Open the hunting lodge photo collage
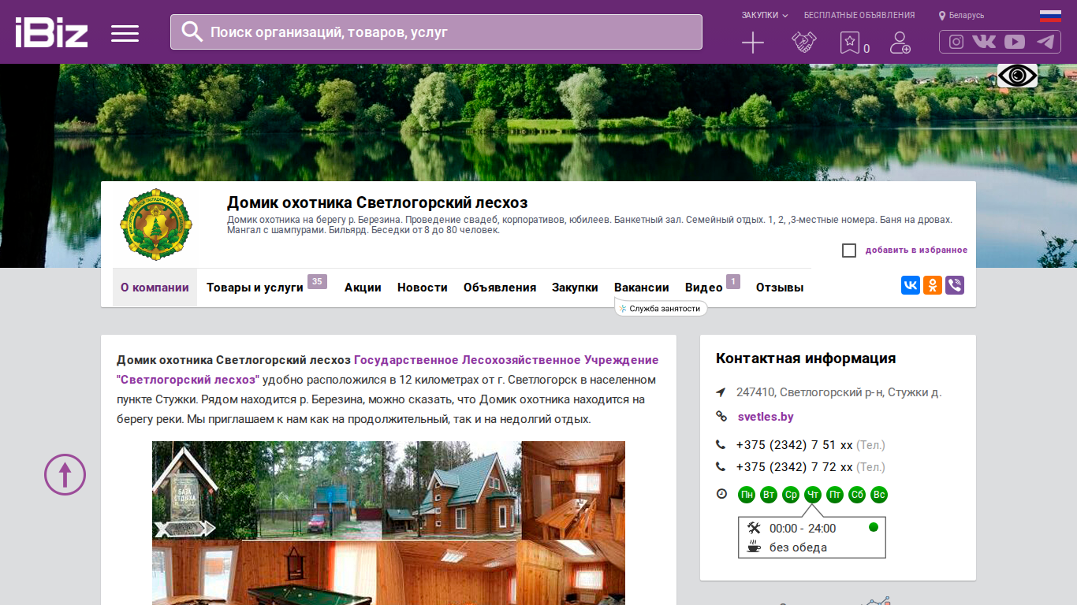 click(x=389, y=523)
